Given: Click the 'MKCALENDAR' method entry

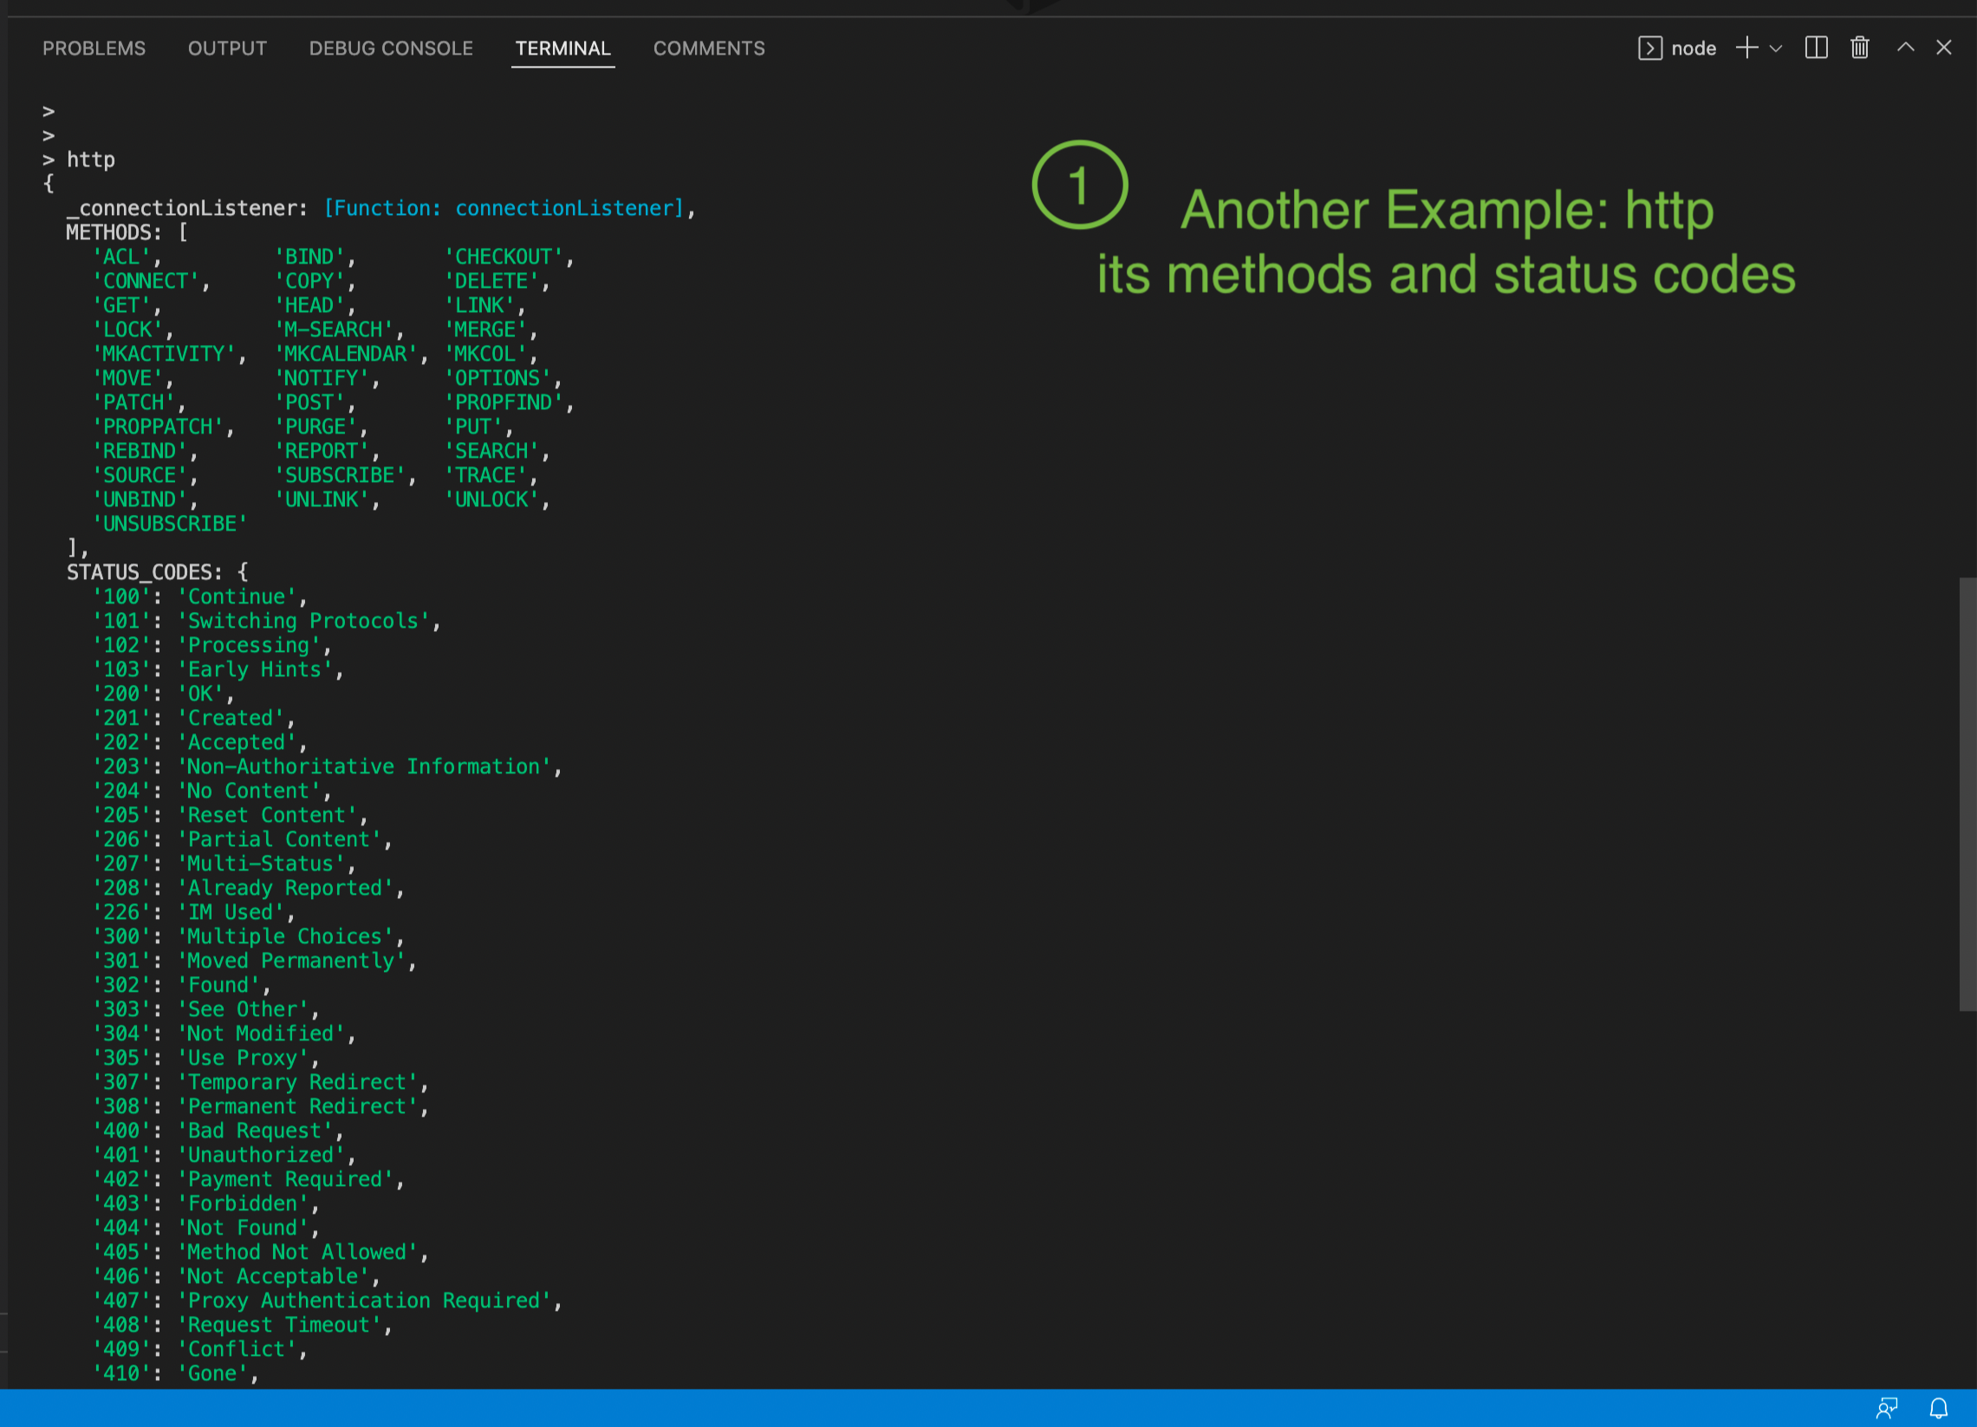Looking at the screenshot, I should point(351,355).
